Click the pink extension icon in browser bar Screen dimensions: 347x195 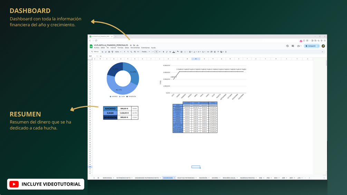pyautogui.click(x=301, y=41)
